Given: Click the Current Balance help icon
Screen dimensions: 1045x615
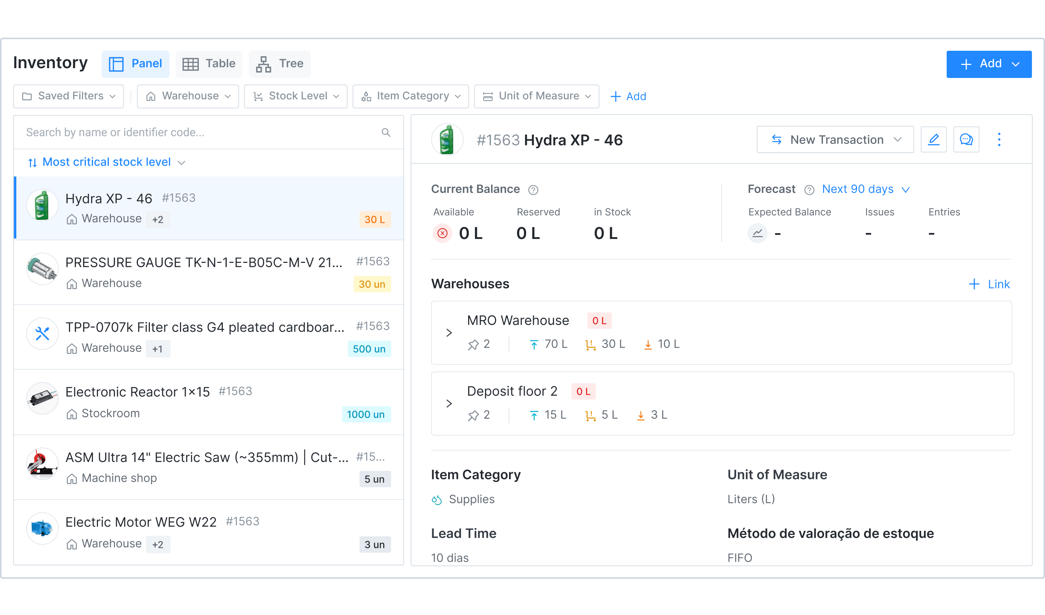Looking at the screenshot, I should (533, 190).
